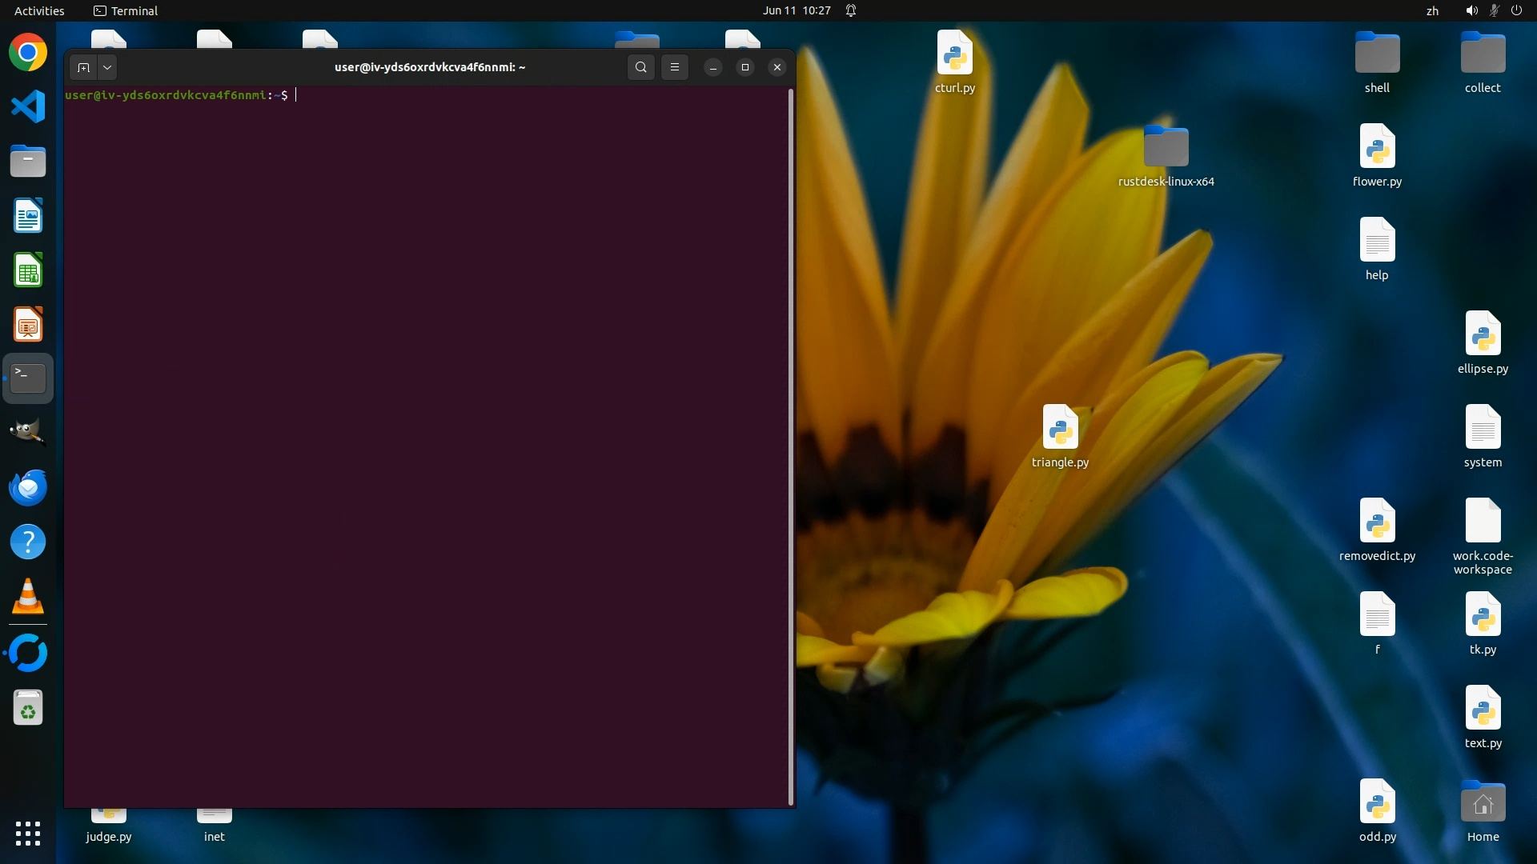
Task: Show applications grid button
Action: coord(28,834)
